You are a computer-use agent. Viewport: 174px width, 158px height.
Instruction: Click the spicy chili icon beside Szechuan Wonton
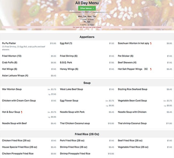[x=151, y=43]
